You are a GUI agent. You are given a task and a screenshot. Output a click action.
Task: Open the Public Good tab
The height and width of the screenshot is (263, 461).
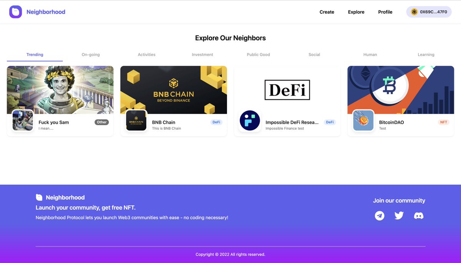(x=259, y=55)
